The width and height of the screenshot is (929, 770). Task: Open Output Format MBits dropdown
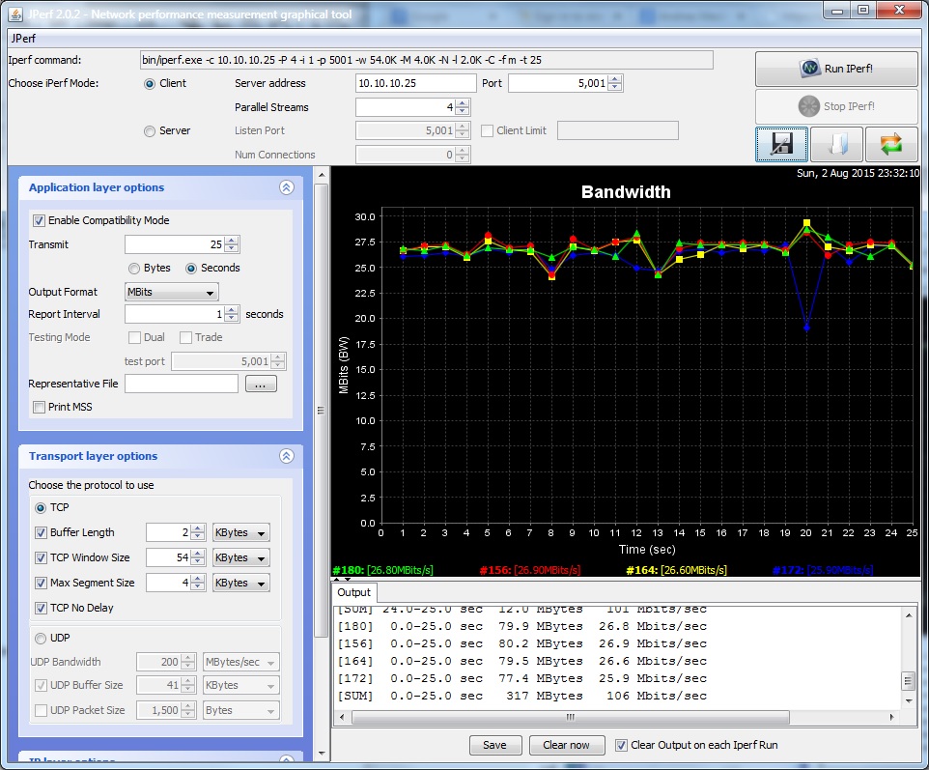(x=172, y=292)
